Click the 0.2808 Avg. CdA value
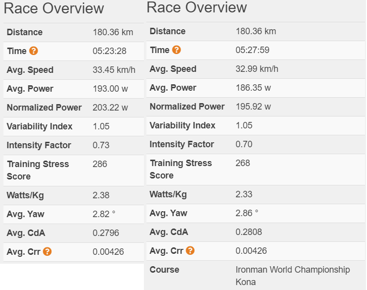This screenshot has height=290, width=367. pos(249,232)
